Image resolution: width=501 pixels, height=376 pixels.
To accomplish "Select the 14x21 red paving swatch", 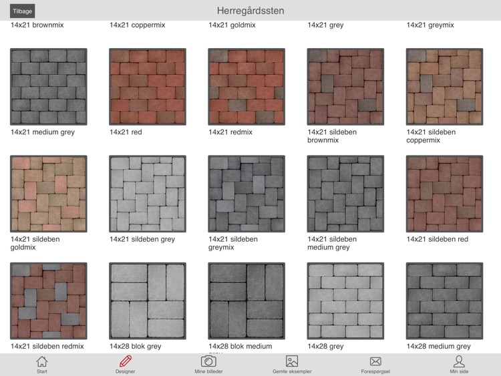I will [x=148, y=87].
